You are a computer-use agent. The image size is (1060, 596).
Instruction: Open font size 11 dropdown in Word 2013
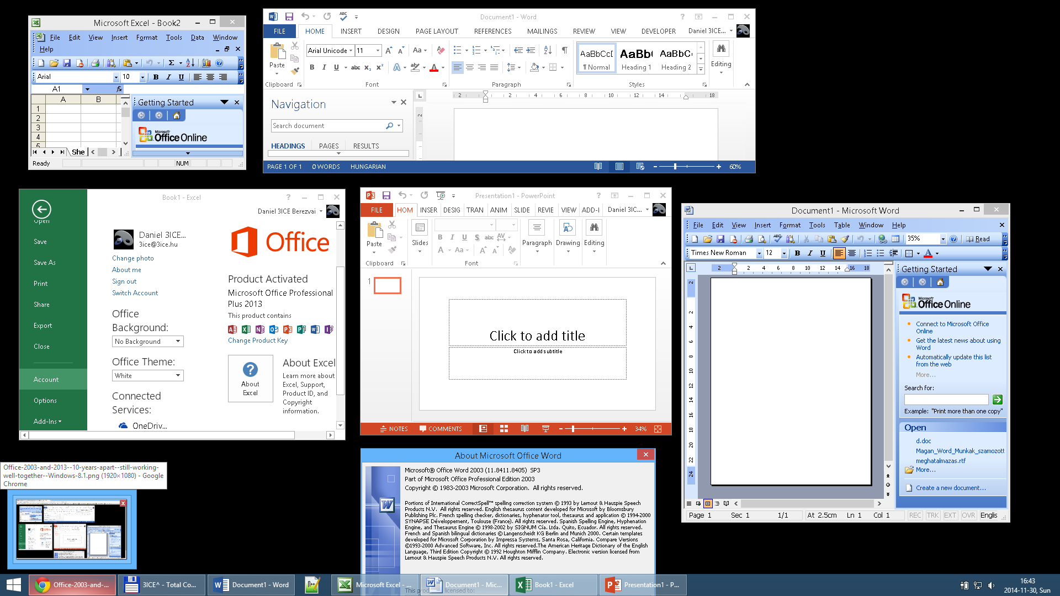[x=378, y=50]
